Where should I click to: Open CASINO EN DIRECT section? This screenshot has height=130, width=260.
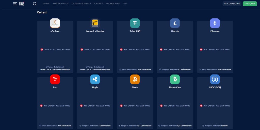click(81, 4)
